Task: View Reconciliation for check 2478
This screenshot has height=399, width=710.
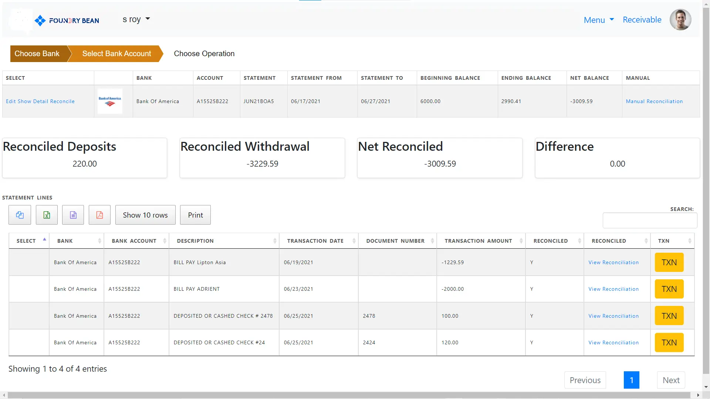Action: tap(613, 316)
